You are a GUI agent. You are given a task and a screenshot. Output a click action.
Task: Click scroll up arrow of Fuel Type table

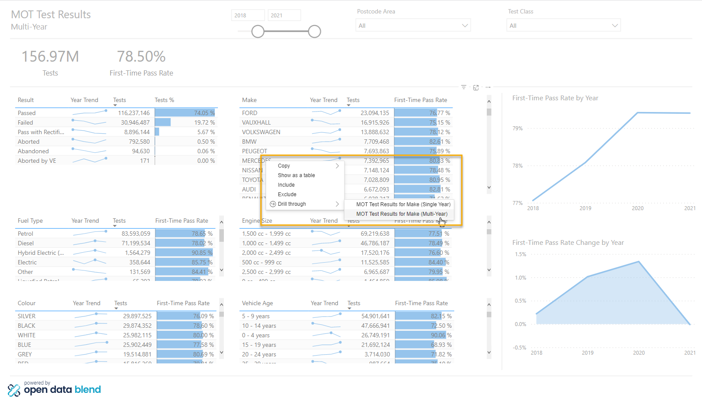222,222
